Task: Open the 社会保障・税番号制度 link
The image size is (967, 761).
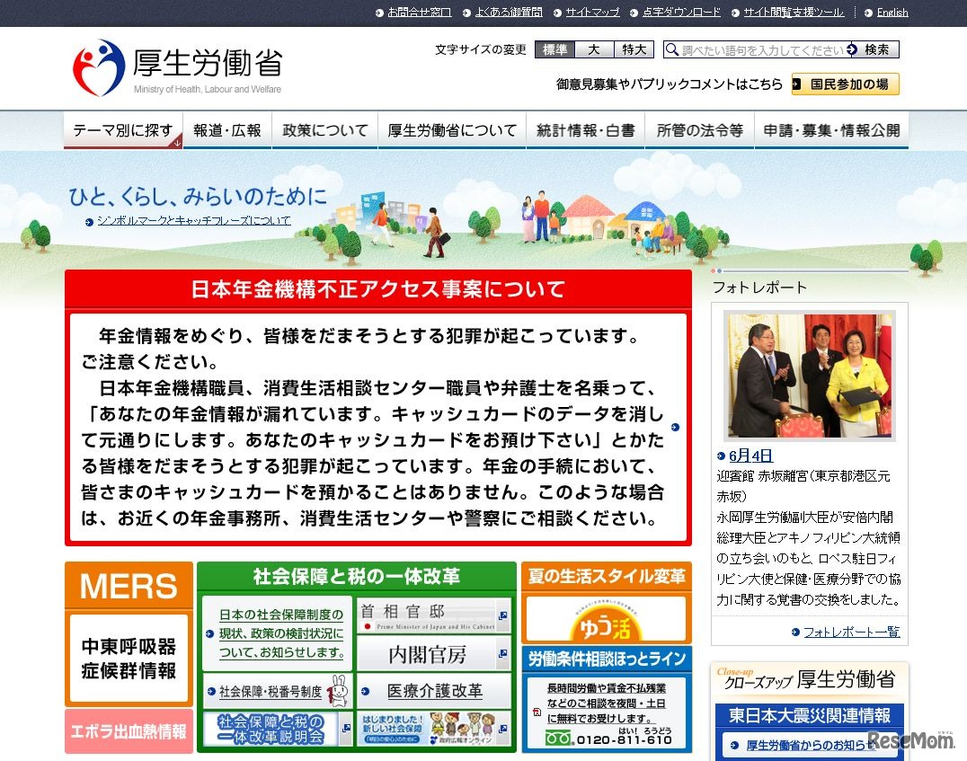Action: pos(271,691)
